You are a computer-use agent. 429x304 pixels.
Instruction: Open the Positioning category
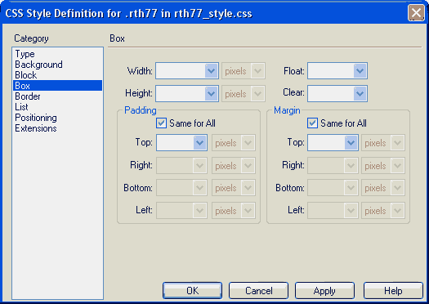36,118
